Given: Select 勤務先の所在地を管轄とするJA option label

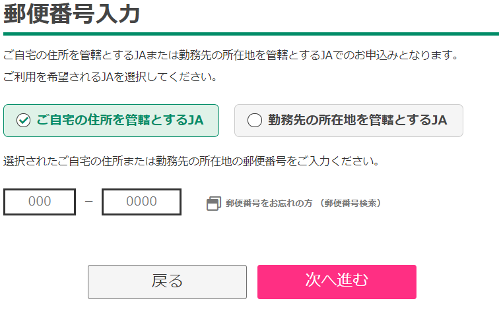Looking at the screenshot, I should (357, 121).
